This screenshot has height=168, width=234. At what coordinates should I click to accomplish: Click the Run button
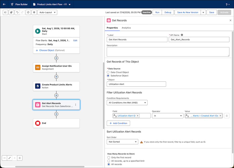coord(157,12)
